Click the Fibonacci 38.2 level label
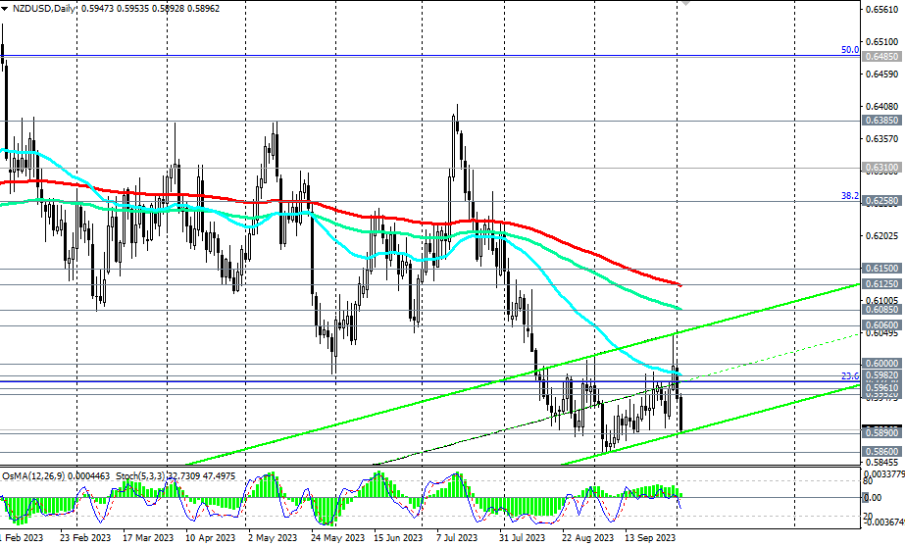Image resolution: width=905 pixels, height=547 pixels. click(849, 196)
